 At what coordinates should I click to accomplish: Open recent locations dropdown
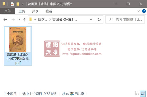(19, 20)
